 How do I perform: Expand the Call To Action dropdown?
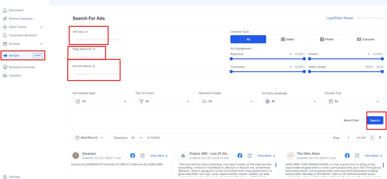click(x=165, y=101)
